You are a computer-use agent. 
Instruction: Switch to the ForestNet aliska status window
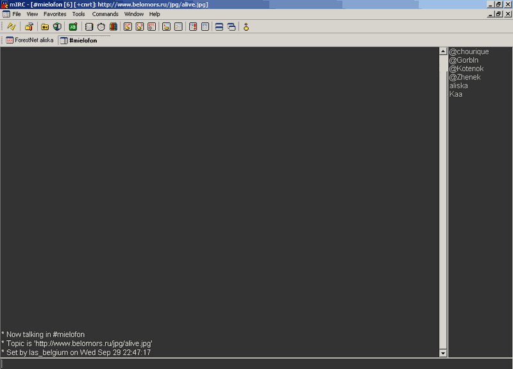(29, 40)
